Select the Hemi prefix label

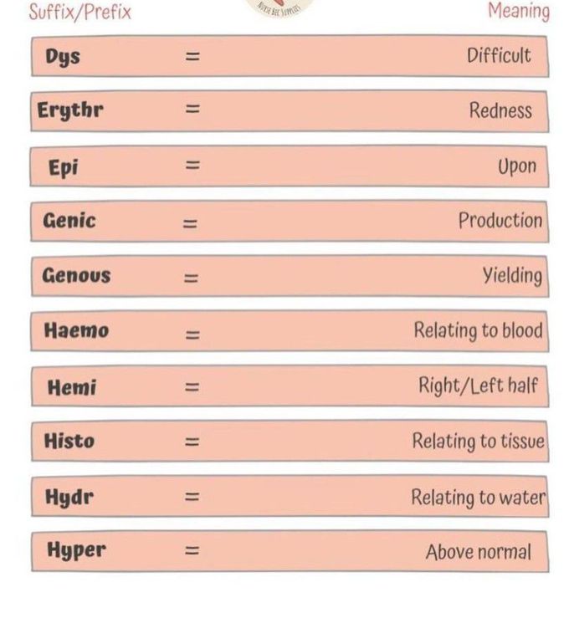point(71,386)
